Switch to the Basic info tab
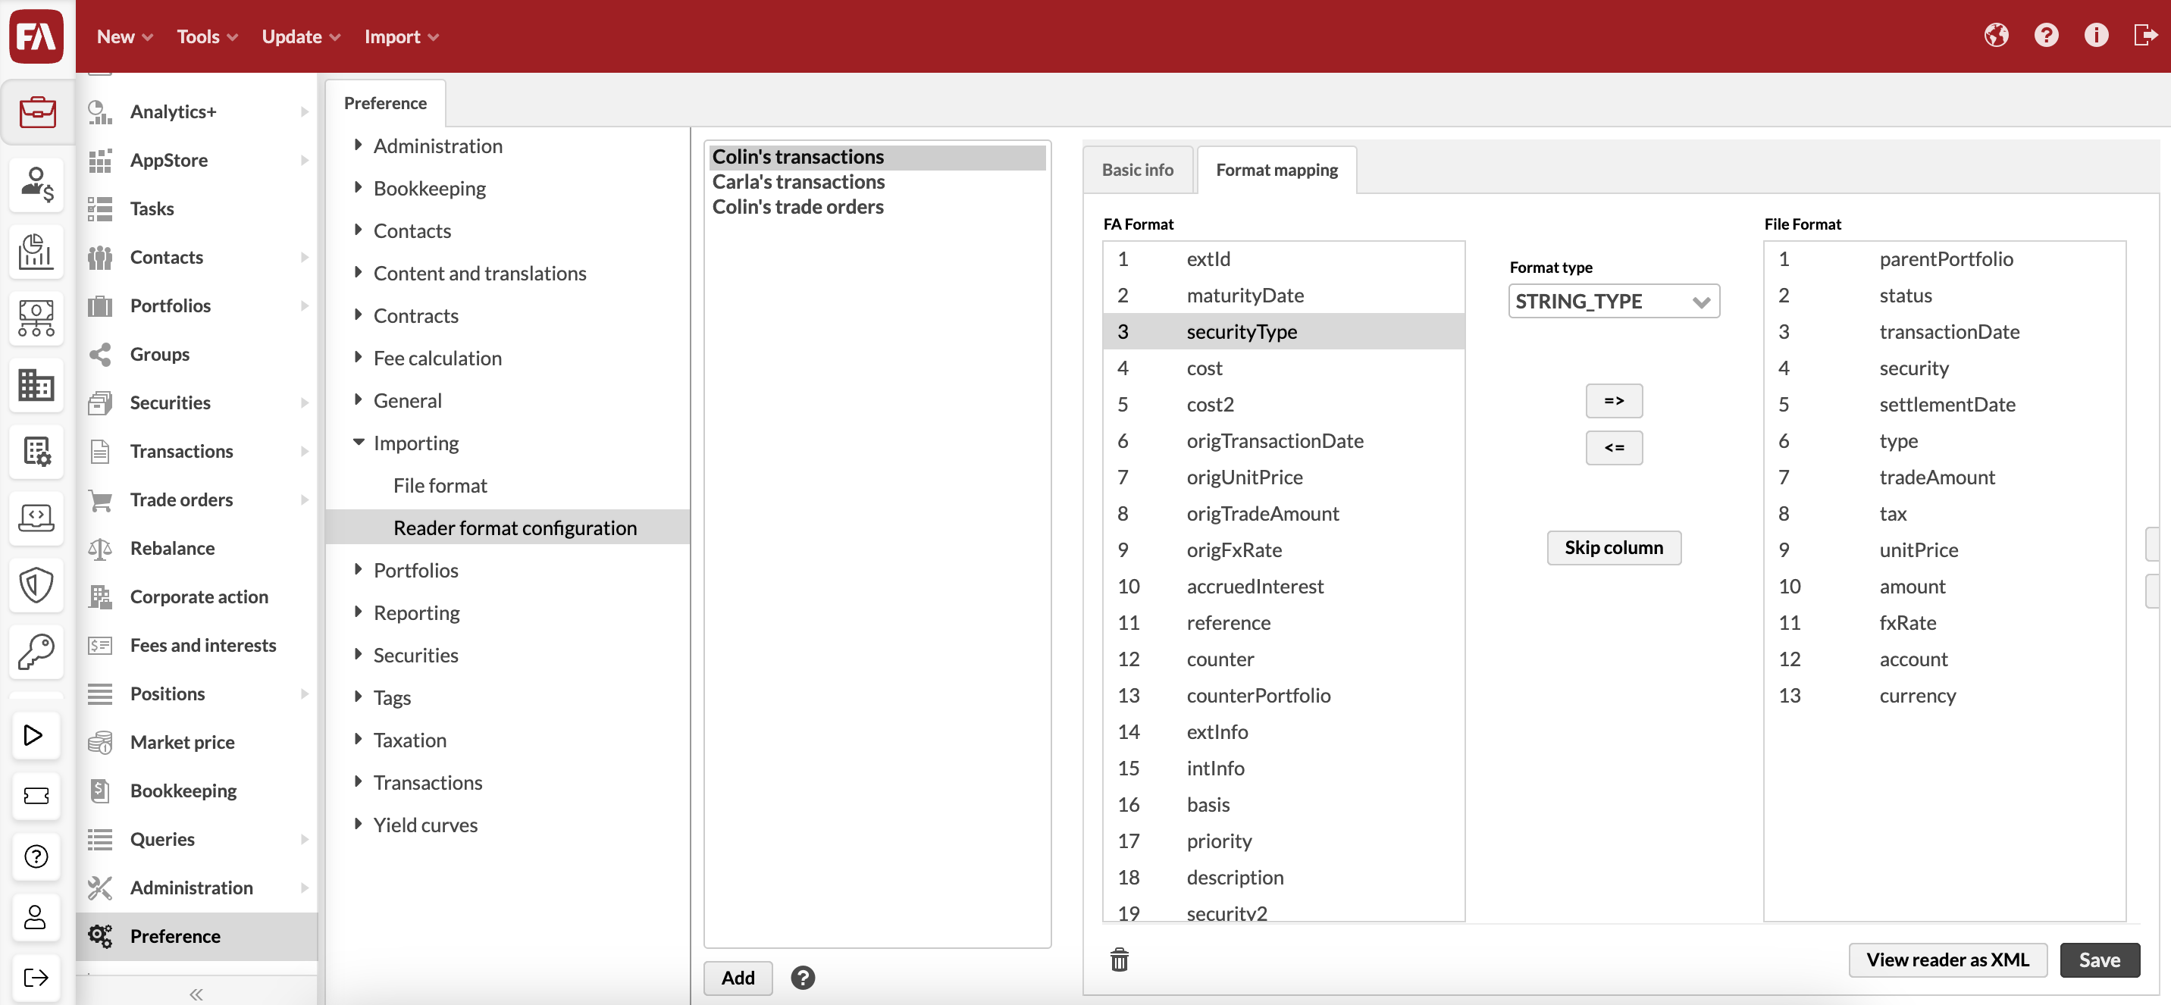The image size is (2171, 1005). (x=1137, y=169)
